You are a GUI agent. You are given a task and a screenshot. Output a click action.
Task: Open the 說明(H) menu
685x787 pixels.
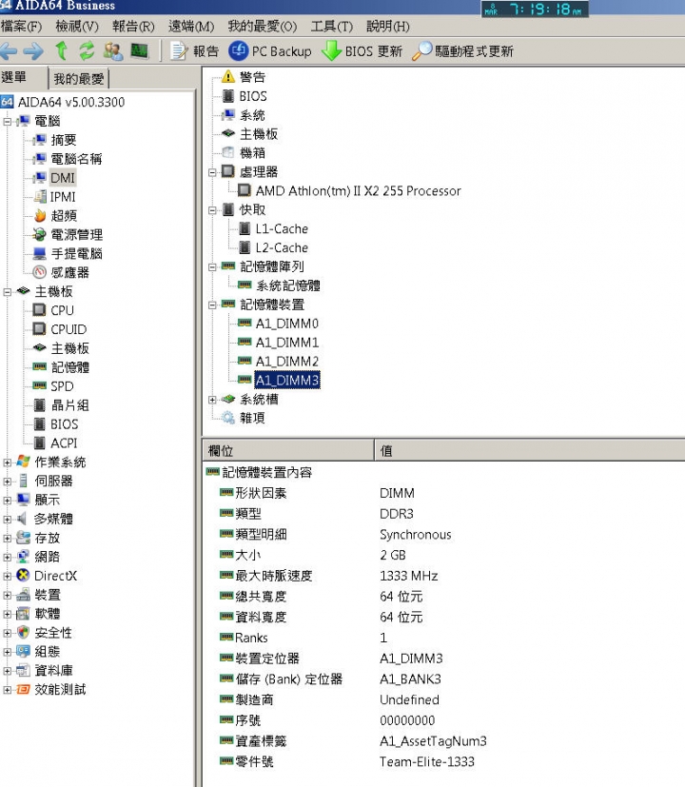[388, 26]
